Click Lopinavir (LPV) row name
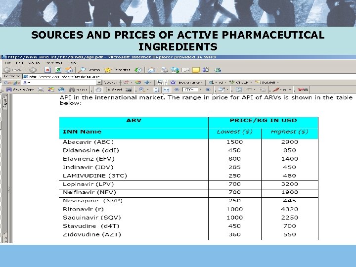Image resolution: width=356 pixels, height=267 pixels. pos(88,184)
